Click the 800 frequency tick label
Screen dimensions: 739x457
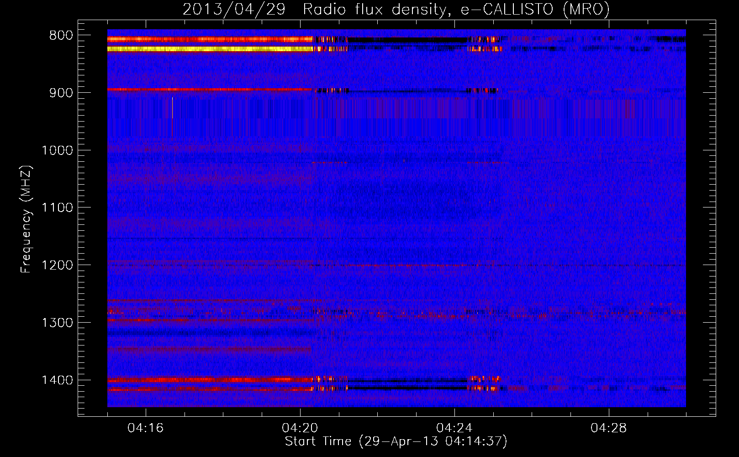click(61, 35)
